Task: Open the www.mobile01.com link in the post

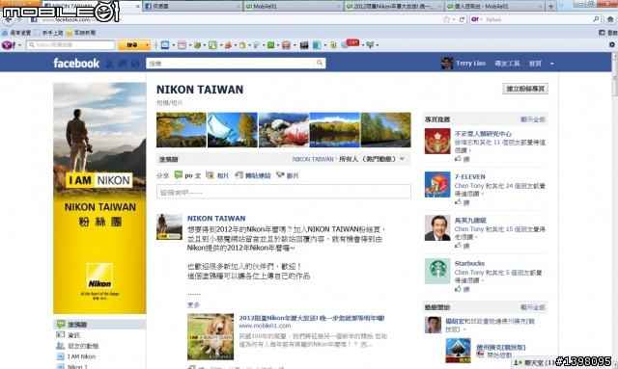Action: click(x=265, y=326)
